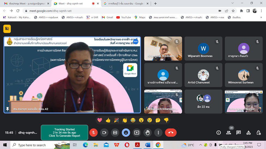
Task: Open options on the pinned presenter tile
Action: 135,42
